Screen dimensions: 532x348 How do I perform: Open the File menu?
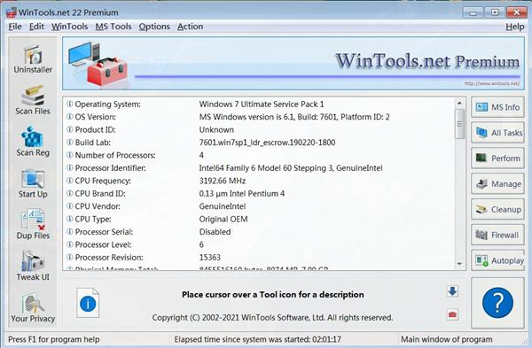click(x=15, y=27)
